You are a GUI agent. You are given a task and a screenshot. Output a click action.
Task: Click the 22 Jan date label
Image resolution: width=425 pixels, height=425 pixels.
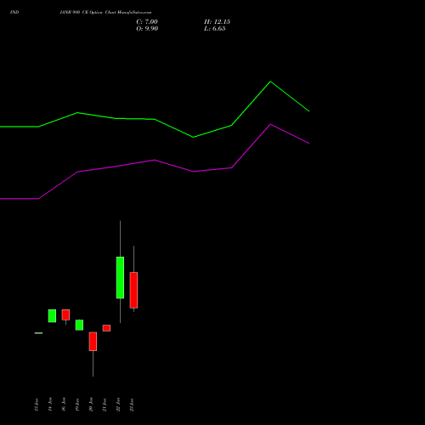point(118,405)
